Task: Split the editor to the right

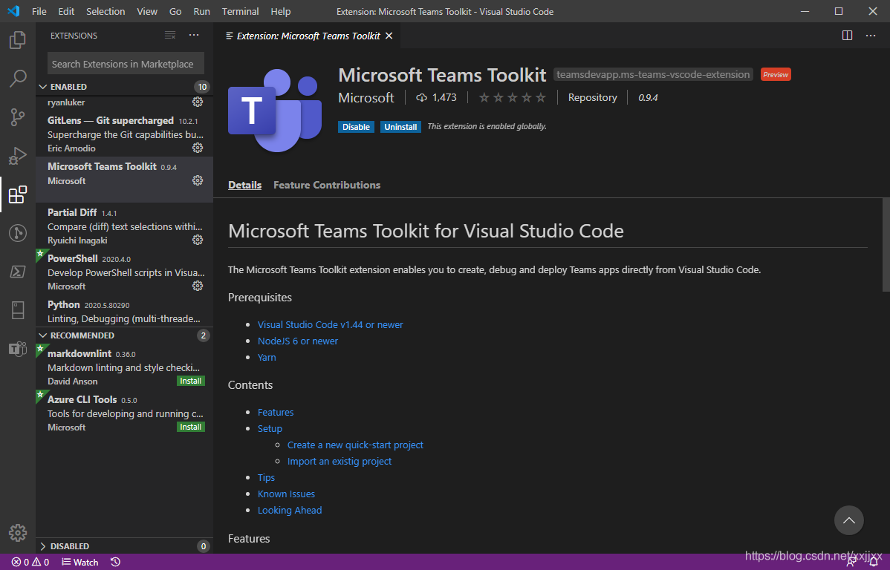Action: (847, 36)
